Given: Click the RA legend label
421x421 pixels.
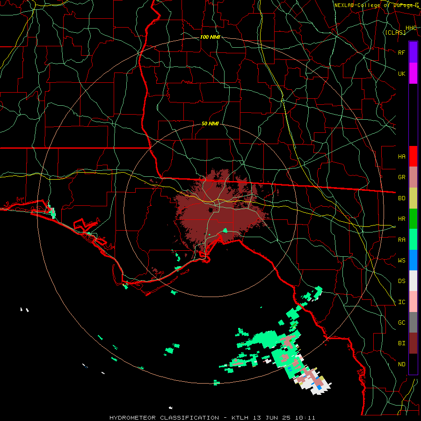Looking at the screenshot, I should (401, 240).
